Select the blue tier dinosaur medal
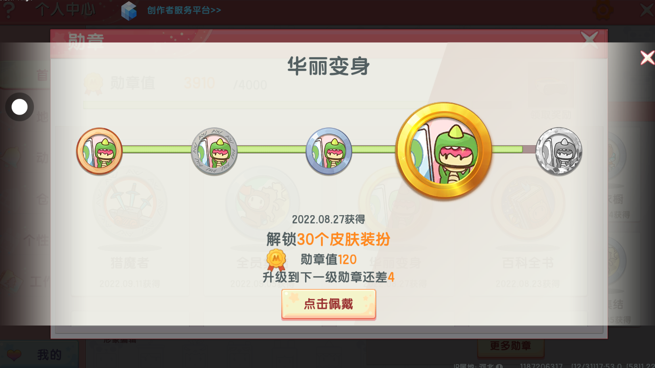 click(x=329, y=151)
